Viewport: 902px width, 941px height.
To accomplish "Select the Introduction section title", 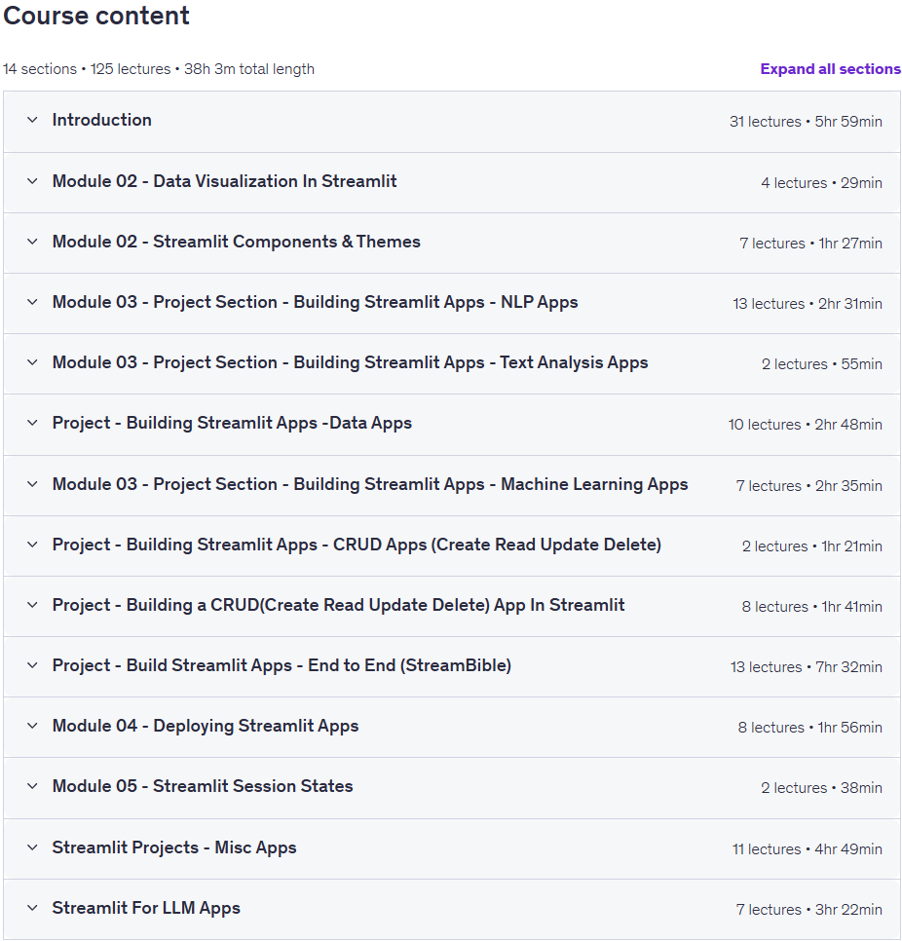I will [101, 120].
